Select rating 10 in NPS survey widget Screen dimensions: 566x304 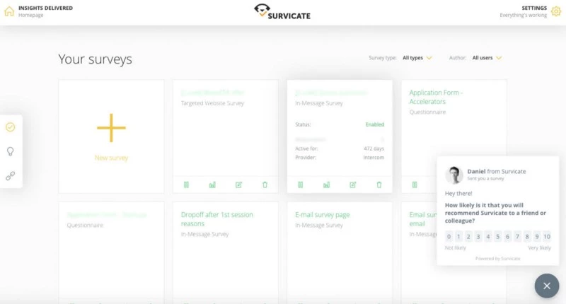pos(547,237)
